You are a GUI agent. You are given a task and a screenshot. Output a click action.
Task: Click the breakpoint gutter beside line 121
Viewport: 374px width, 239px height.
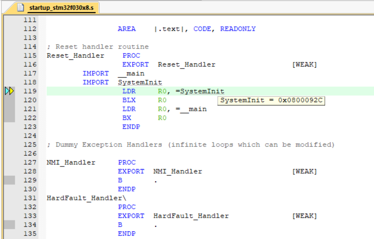pyautogui.click(x=9, y=109)
